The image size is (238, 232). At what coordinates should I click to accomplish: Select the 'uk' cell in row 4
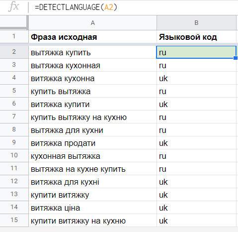coord(196,78)
